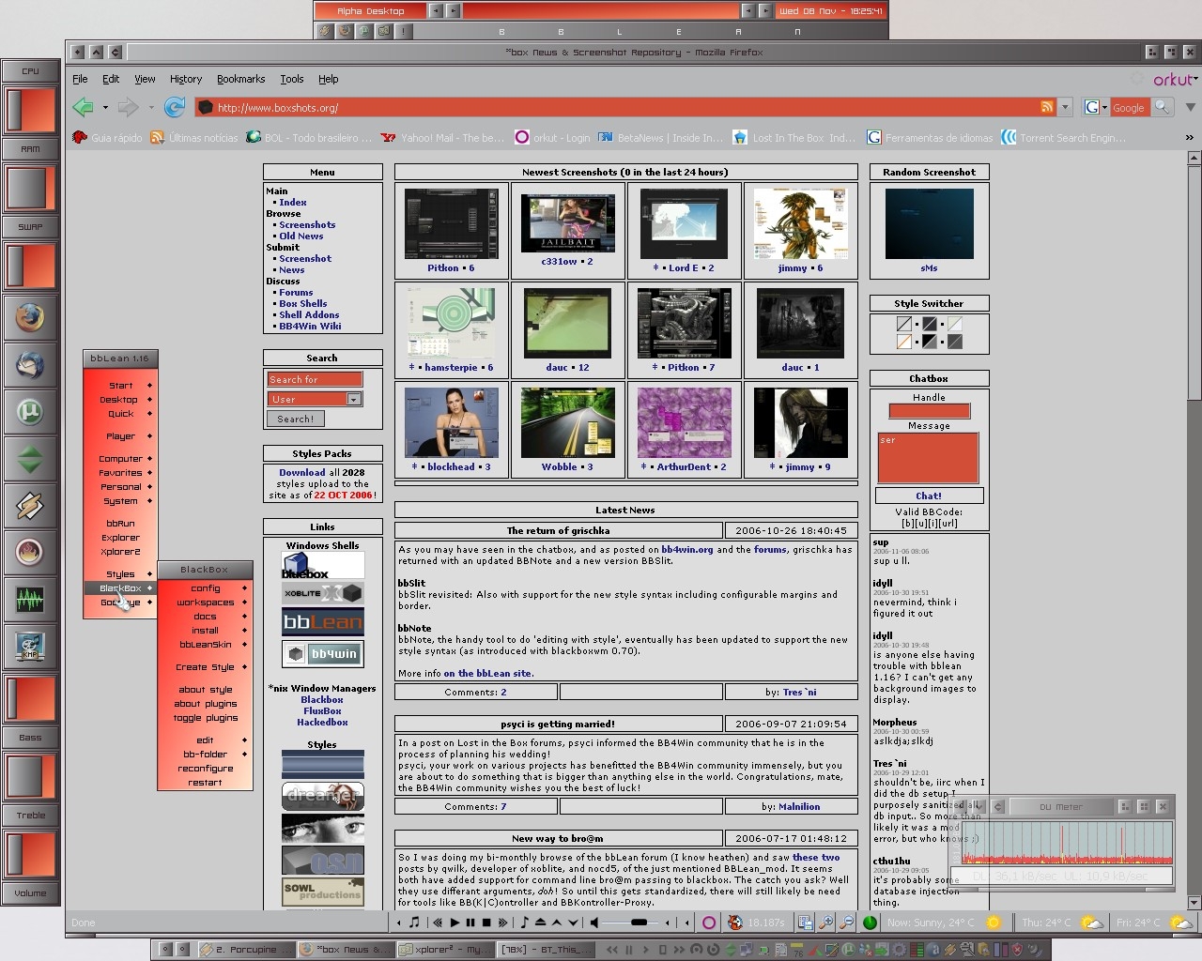Image resolution: width=1202 pixels, height=961 pixels.
Task: Expand the Player entry in the bbLean menu
Action: [120, 436]
